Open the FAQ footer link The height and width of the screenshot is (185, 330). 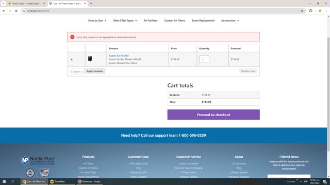[138, 168]
